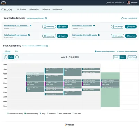Click the Busy legend swatch
Viewport: 139px width, 132px height.
(40, 114)
